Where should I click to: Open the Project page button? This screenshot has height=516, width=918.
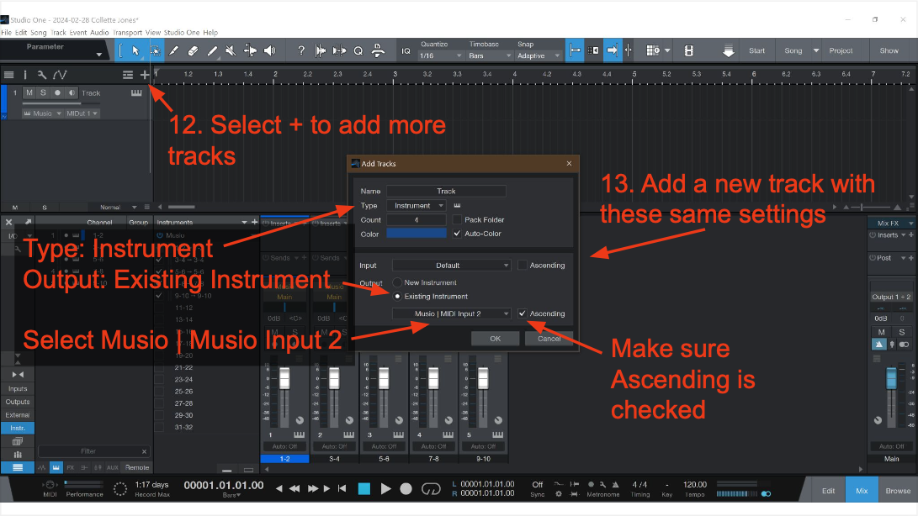pos(841,51)
